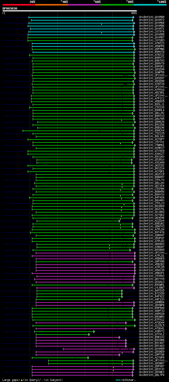Click the UniRef100_B8LS40 label
Screen dimensions: 169x382
152,136
